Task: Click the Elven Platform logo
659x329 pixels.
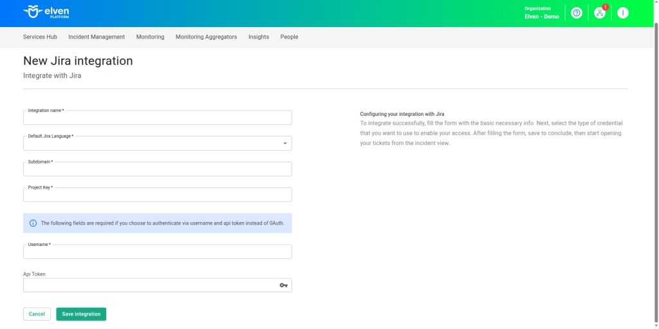Action: (x=46, y=12)
